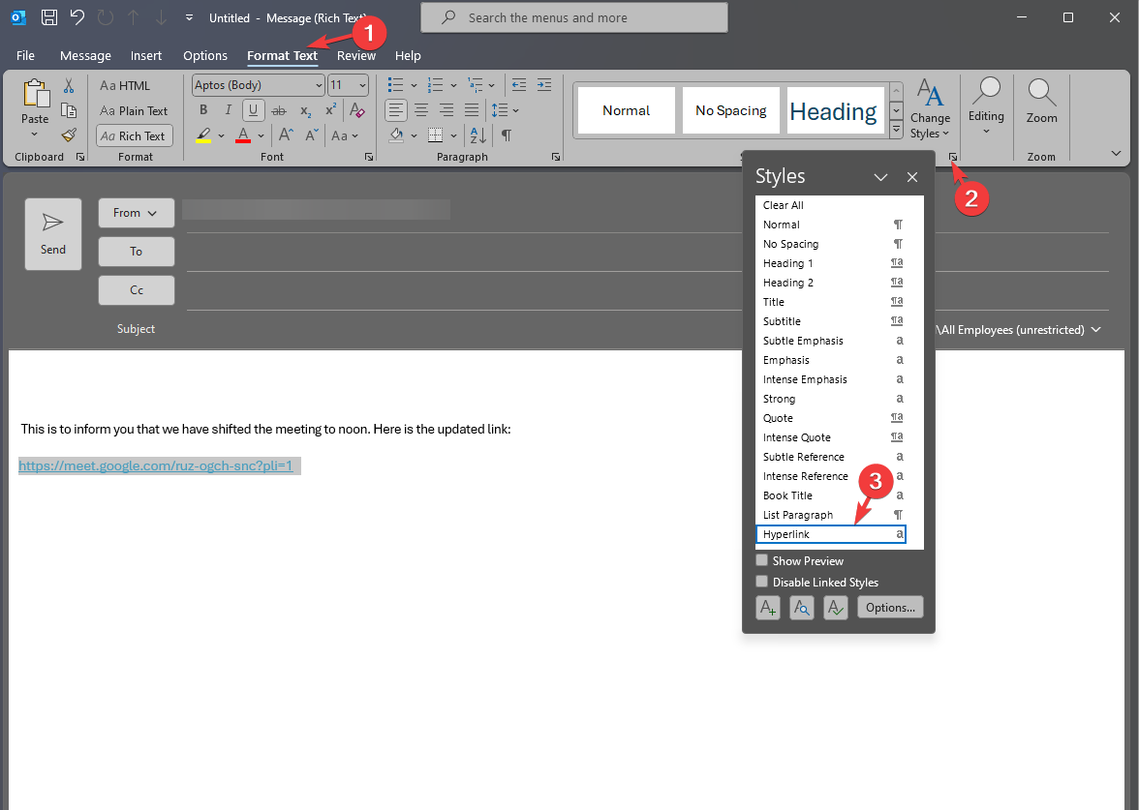
Task: Click the Format Painter brush icon
Action: click(69, 135)
